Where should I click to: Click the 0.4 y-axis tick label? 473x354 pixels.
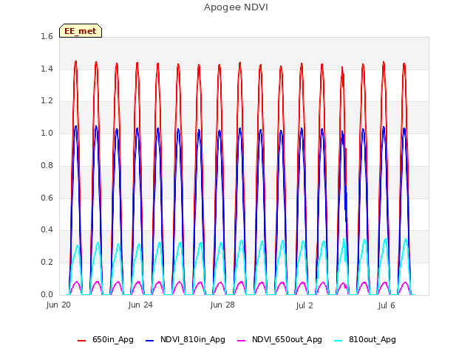47,229
